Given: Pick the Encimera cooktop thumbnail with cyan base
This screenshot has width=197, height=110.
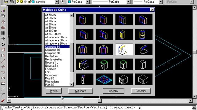Looking at the screenshot, I should tap(104, 79).
